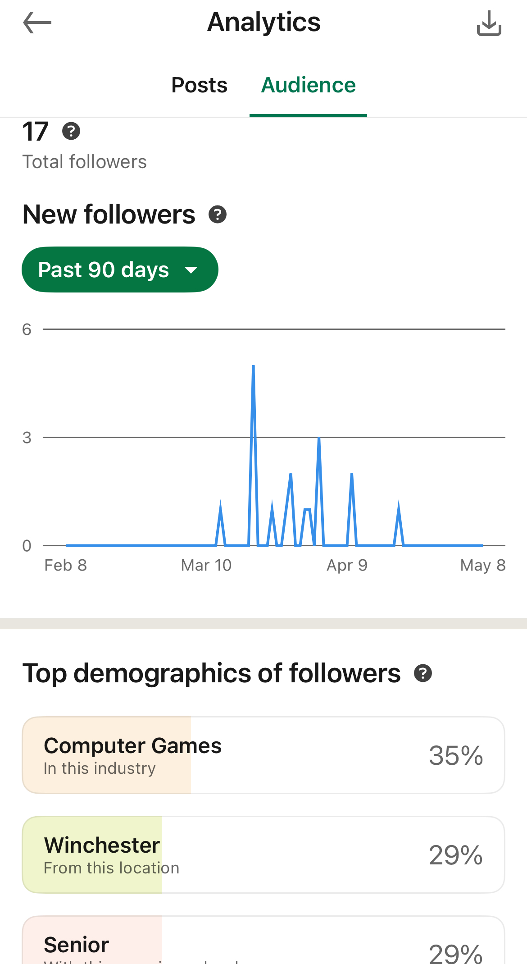
Task: Download the analytics report
Action: (489, 23)
